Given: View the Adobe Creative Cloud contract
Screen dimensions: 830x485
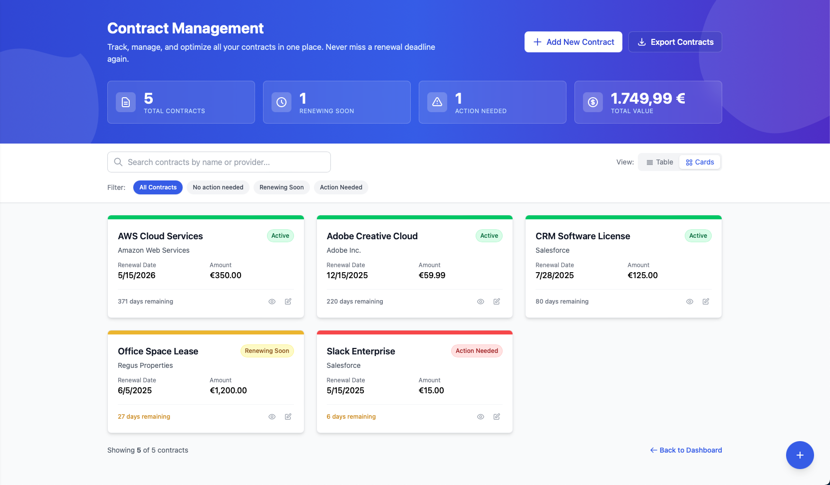Looking at the screenshot, I should coord(481,302).
